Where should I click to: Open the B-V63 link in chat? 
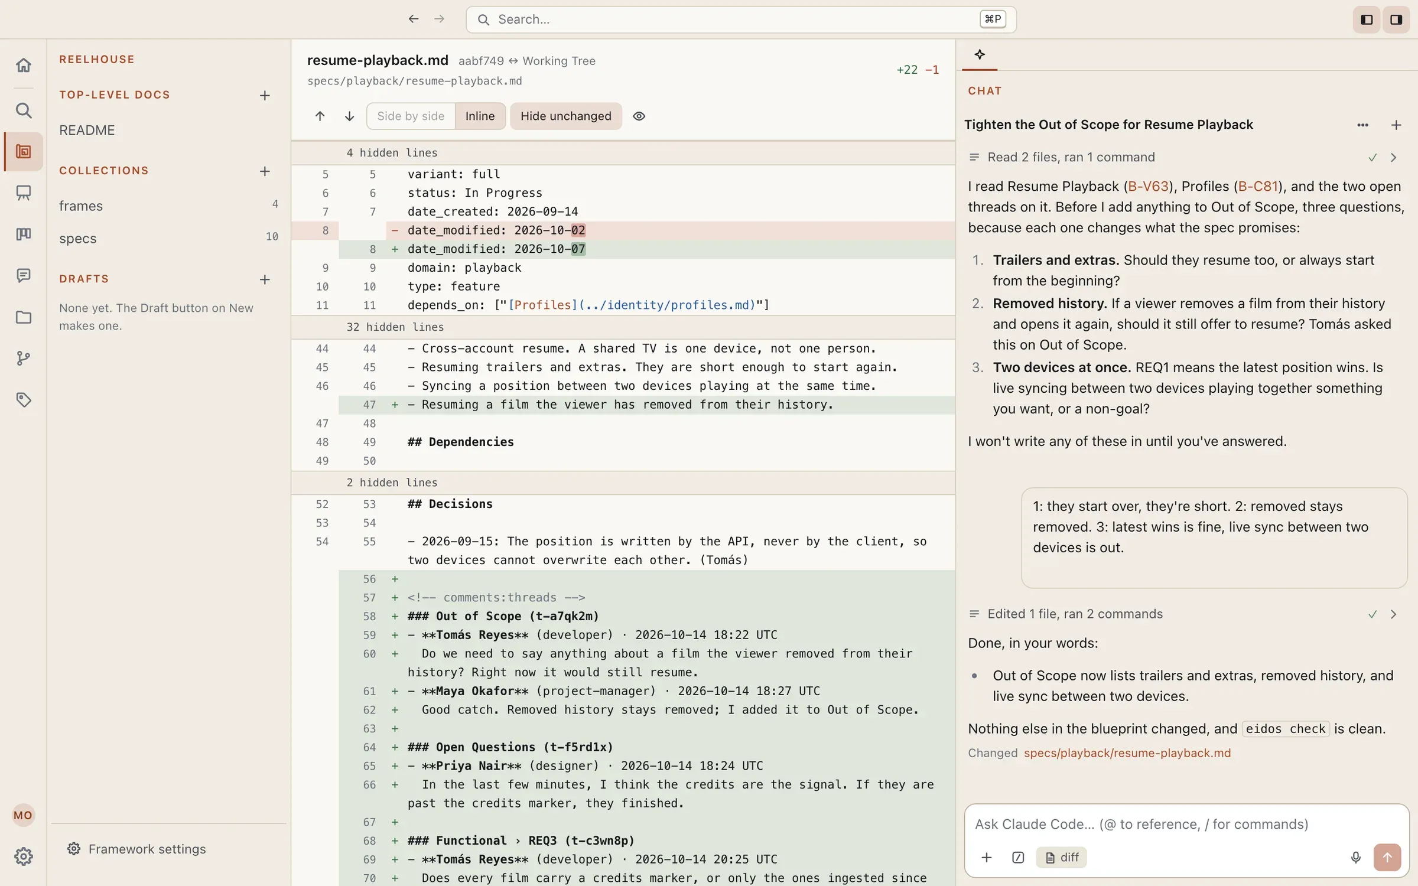tap(1148, 187)
